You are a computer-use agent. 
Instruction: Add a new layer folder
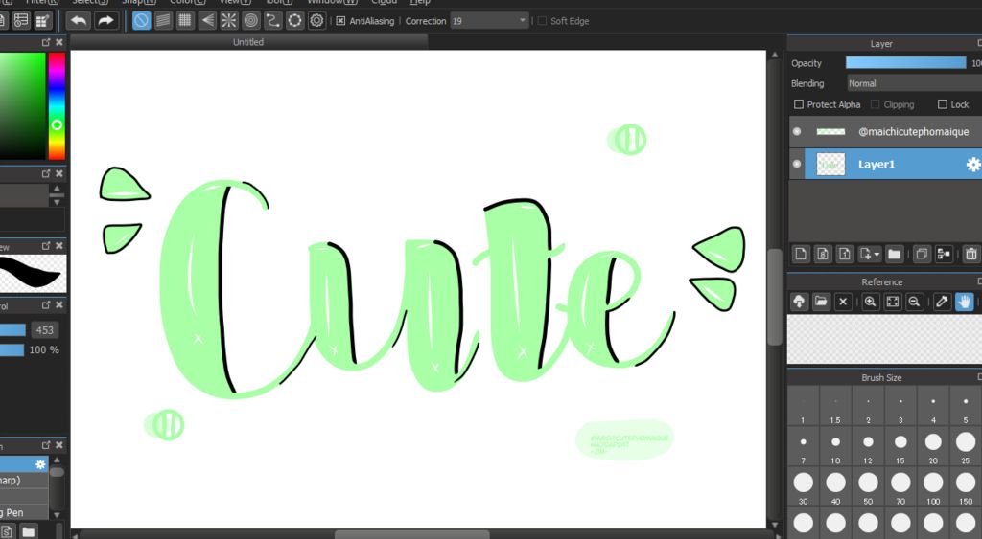(x=895, y=254)
